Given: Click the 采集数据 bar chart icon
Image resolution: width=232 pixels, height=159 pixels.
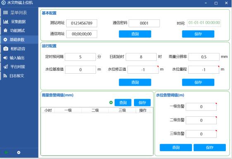Looking at the screenshot, I should [6, 22].
